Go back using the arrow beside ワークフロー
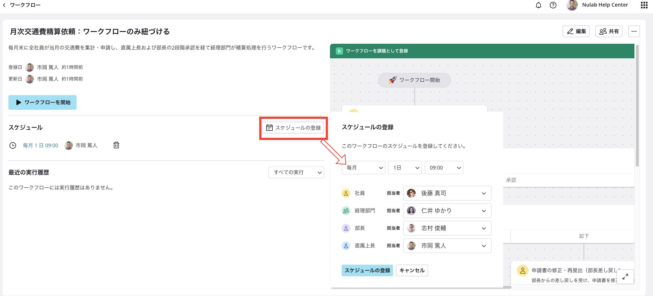 click(4, 5)
